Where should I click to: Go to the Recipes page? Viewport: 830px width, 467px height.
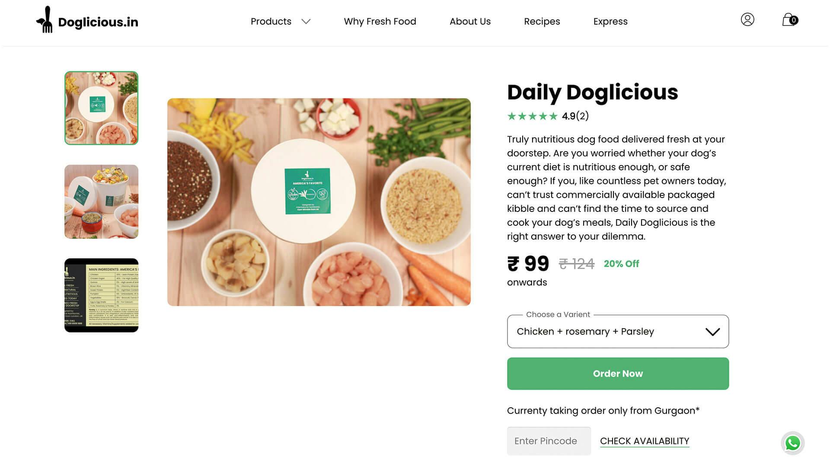542,21
